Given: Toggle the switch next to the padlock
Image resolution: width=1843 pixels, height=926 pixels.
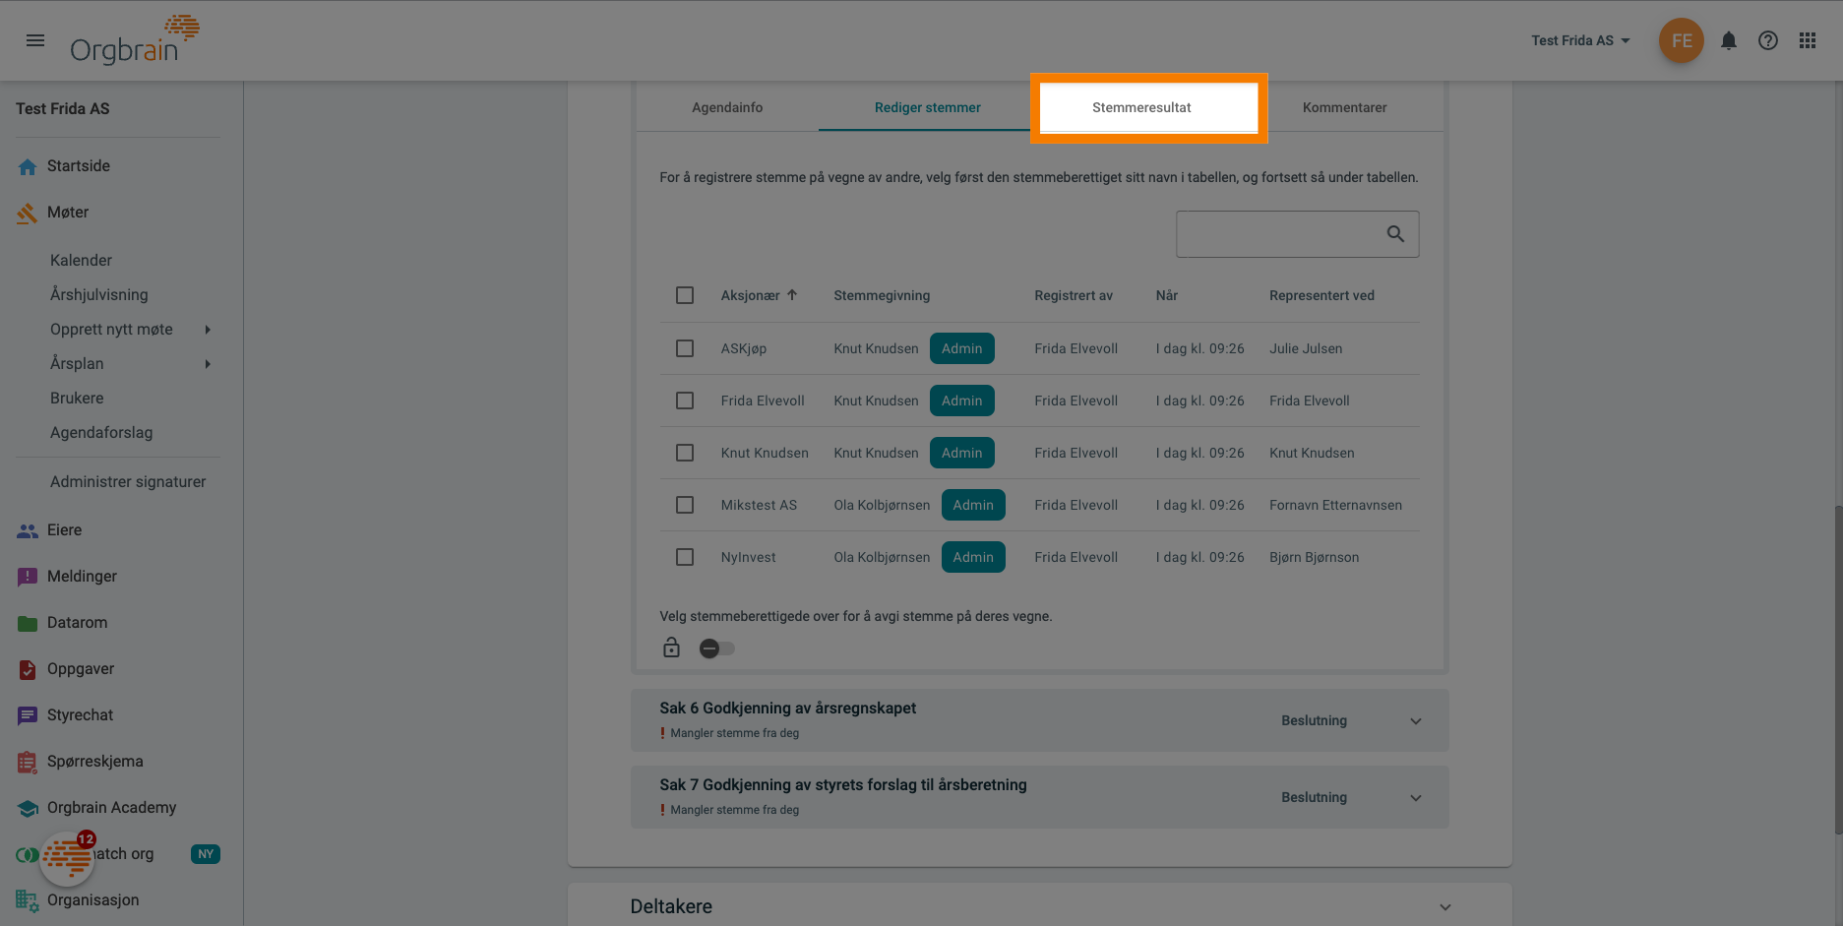Looking at the screenshot, I should 716,648.
